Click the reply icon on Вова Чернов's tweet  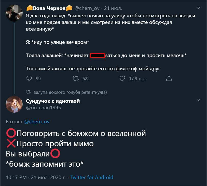[x=29, y=79]
